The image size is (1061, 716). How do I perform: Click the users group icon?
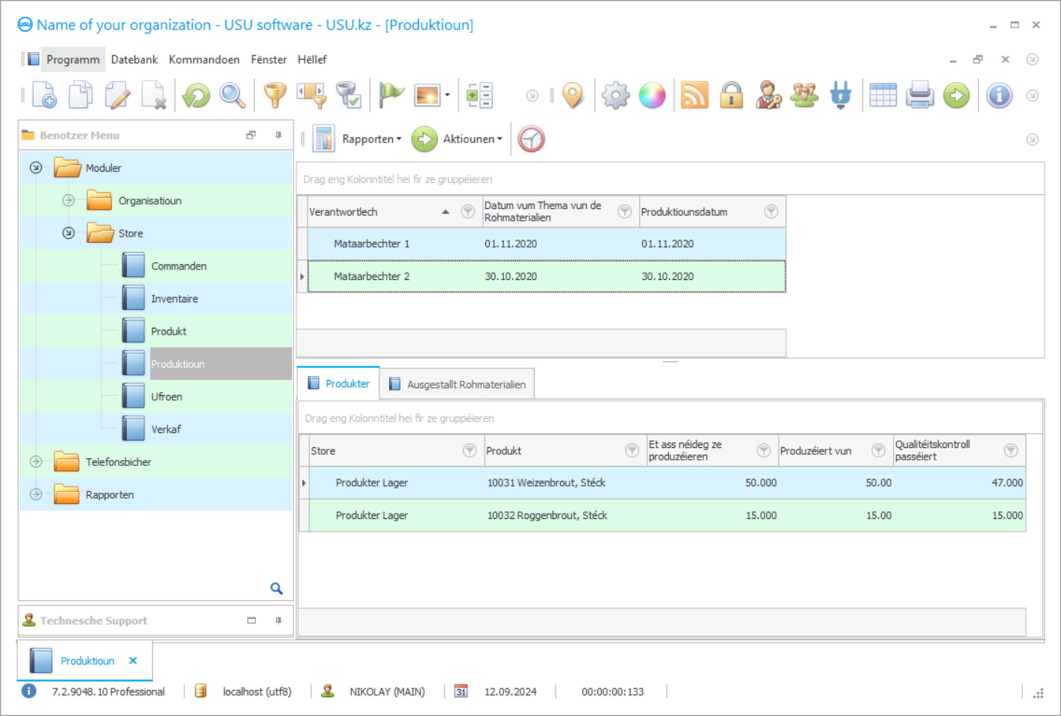pyautogui.click(x=804, y=96)
